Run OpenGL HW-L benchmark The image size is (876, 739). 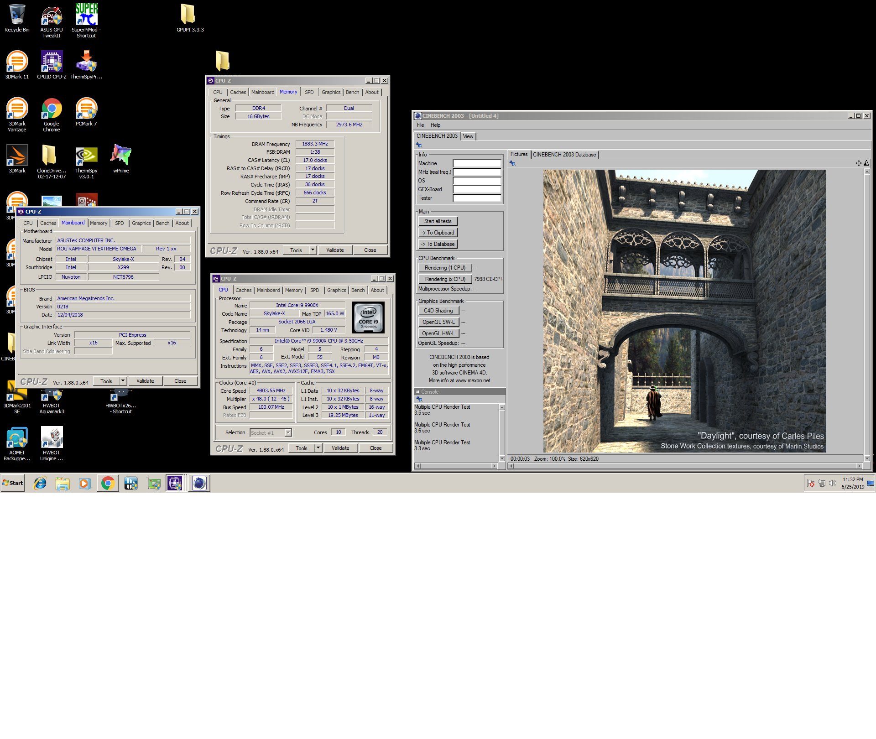point(438,333)
